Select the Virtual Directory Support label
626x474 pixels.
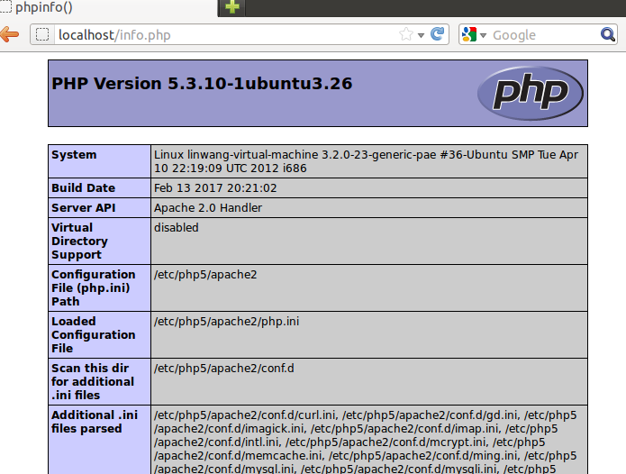pyautogui.click(x=79, y=241)
